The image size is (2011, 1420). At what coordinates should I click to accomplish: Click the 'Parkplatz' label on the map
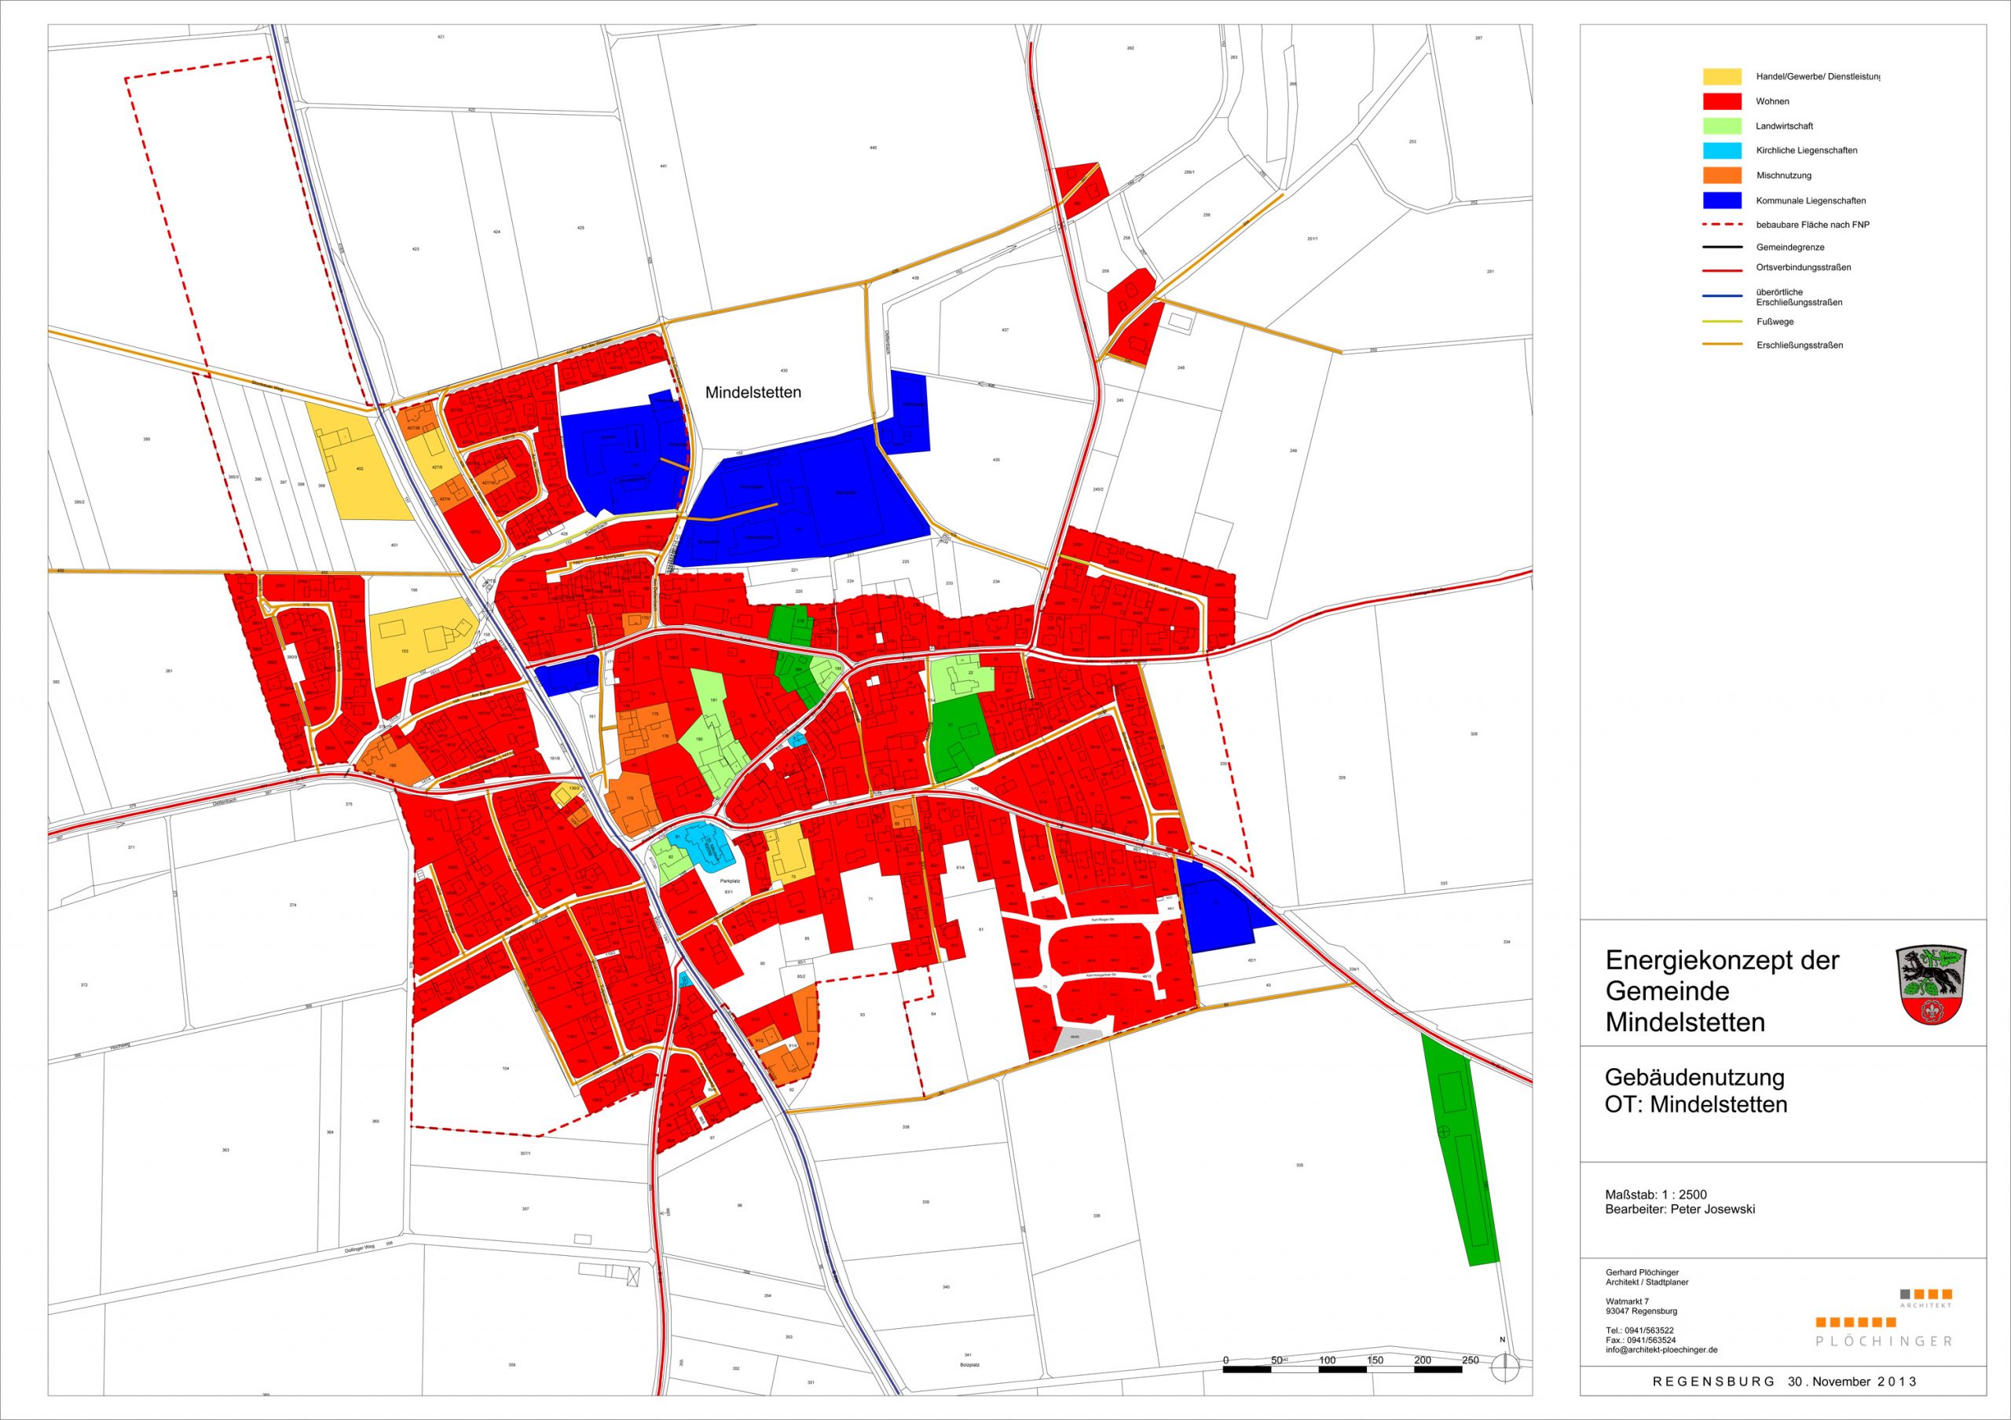pos(731,880)
